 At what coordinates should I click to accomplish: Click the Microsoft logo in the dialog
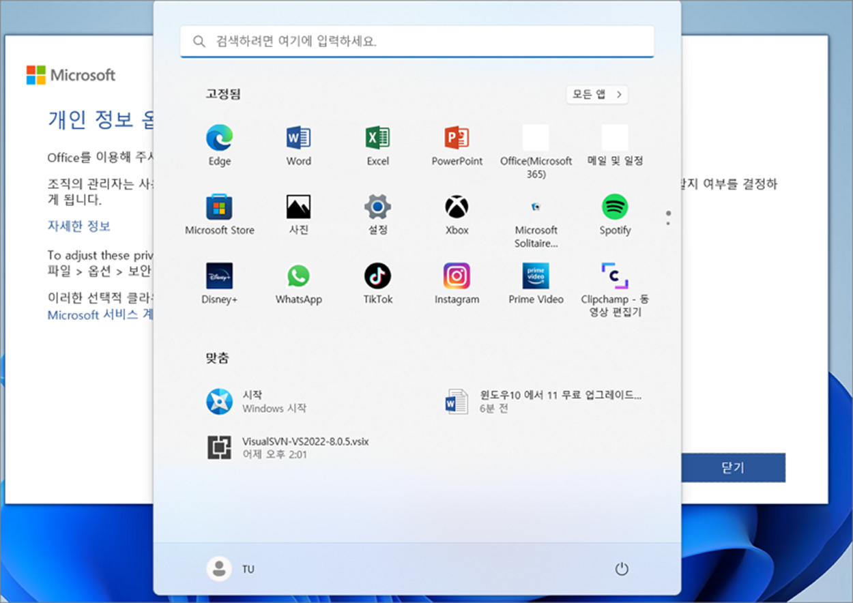(x=71, y=75)
